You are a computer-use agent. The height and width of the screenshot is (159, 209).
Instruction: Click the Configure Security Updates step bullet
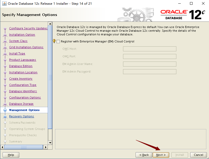point(5,29)
